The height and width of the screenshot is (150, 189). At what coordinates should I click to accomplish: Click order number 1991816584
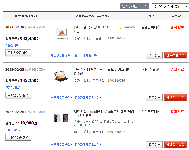tap(116, 81)
